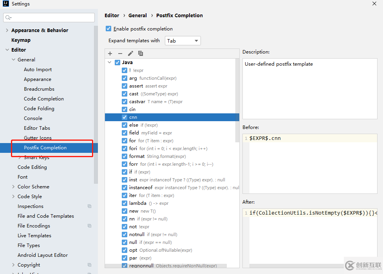This screenshot has width=383, height=274.
Task: Expand the Color Scheme tree node
Action: click(14, 187)
